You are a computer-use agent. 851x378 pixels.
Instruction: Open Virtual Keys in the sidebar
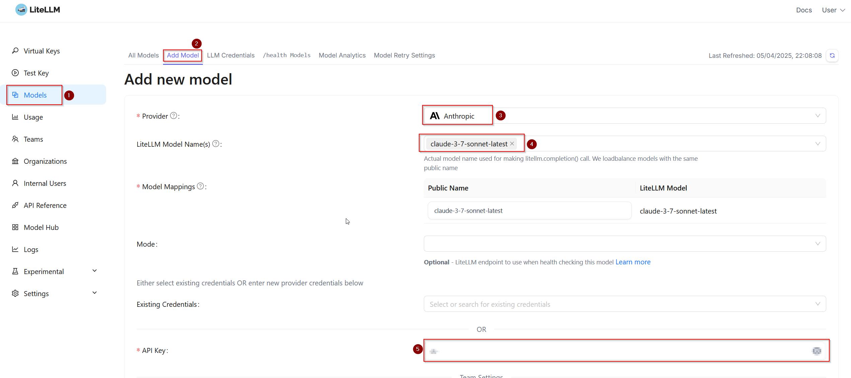click(x=42, y=51)
